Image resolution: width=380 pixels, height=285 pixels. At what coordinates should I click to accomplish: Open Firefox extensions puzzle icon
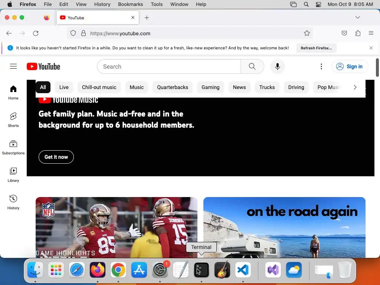tap(358, 33)
